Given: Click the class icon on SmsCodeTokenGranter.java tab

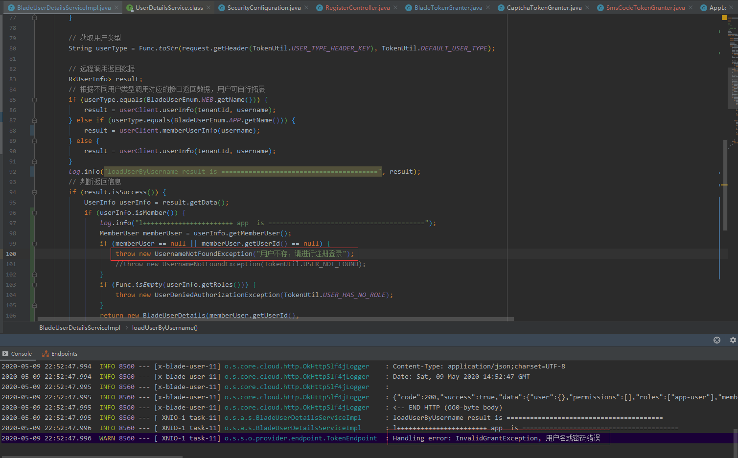Looking at the screenshot, I should click(600, 8).
